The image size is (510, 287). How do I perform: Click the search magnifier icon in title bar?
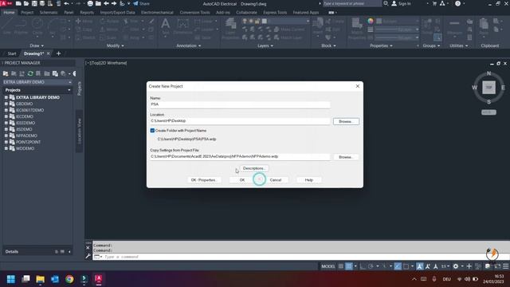coord(386,3)
